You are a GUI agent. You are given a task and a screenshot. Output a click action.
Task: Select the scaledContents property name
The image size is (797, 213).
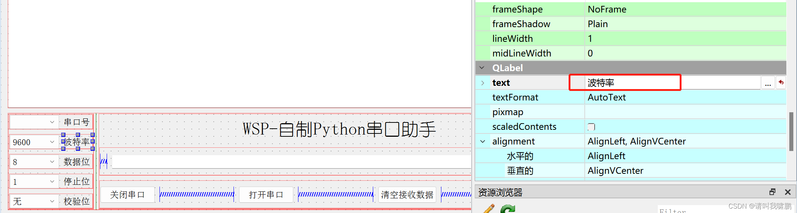click(x=524, y=126)
